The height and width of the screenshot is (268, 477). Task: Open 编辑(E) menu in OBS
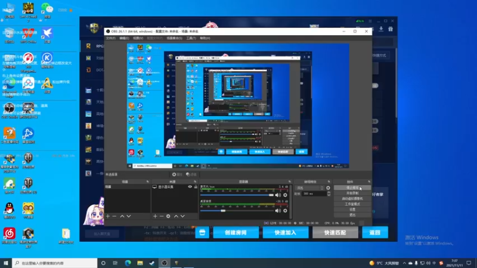pos(124,38)
